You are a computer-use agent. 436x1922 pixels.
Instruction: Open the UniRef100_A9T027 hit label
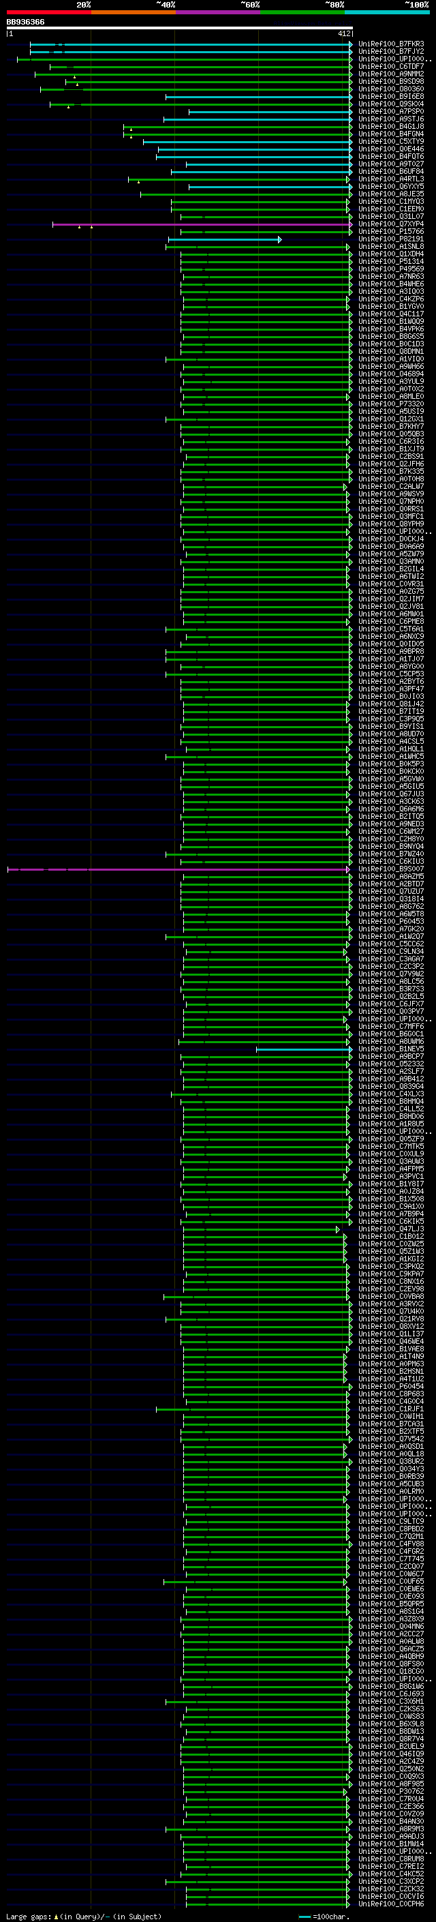tap(391, 164)
